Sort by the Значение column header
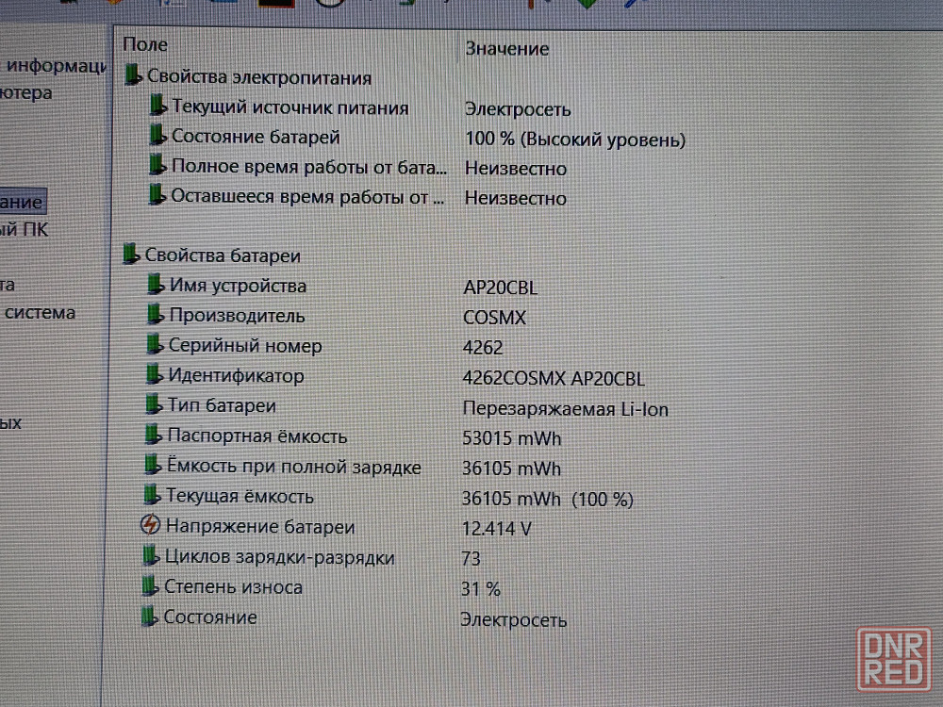 pos(506,48)
